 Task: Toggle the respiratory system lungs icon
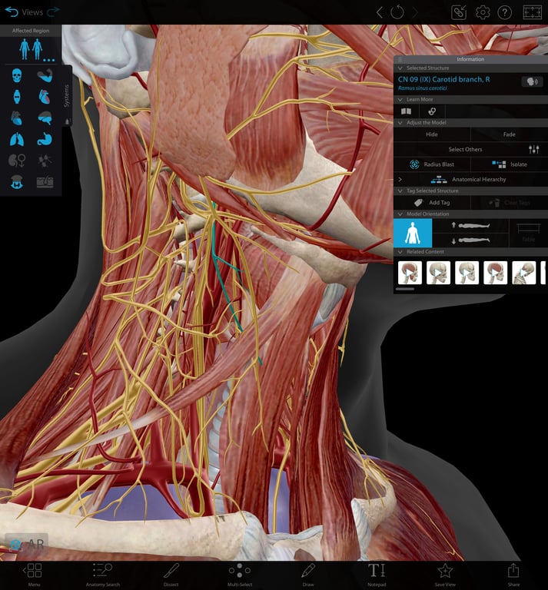click(17, 140)
